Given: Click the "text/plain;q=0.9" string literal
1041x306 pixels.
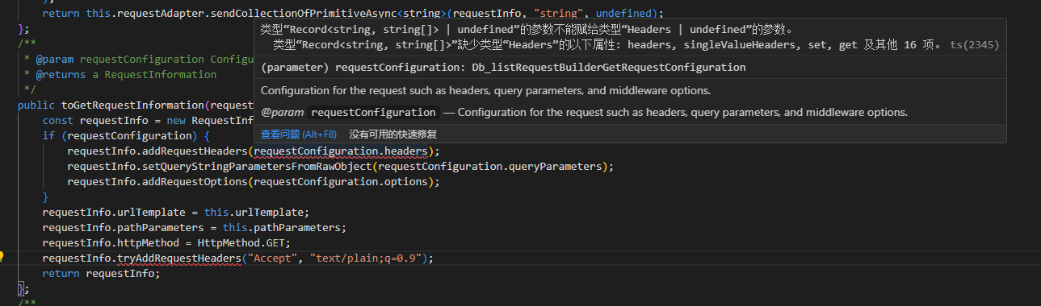Looking at the screenshot, I should point(369,258).
